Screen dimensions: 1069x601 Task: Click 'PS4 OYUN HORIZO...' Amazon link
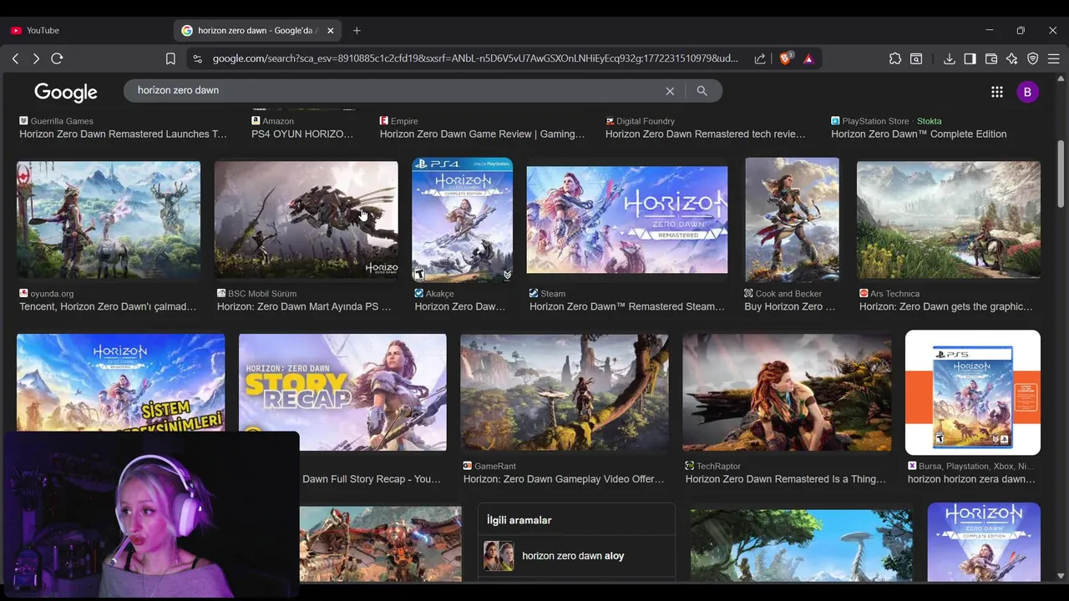(x=302, y=134)
